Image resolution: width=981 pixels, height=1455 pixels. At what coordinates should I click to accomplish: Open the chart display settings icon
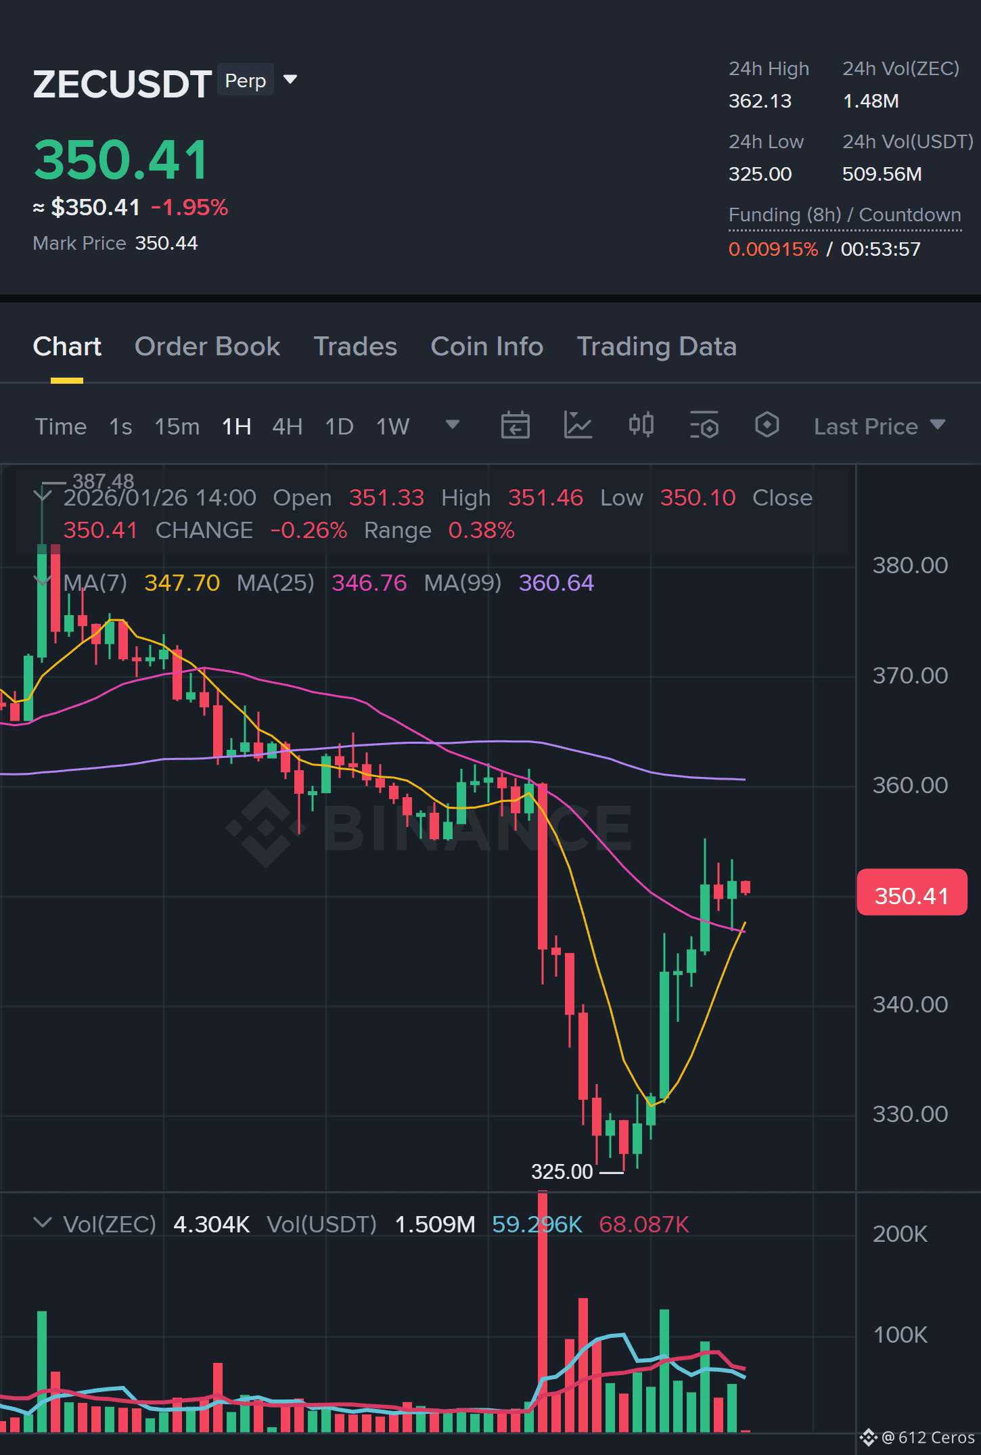point(704,426)
